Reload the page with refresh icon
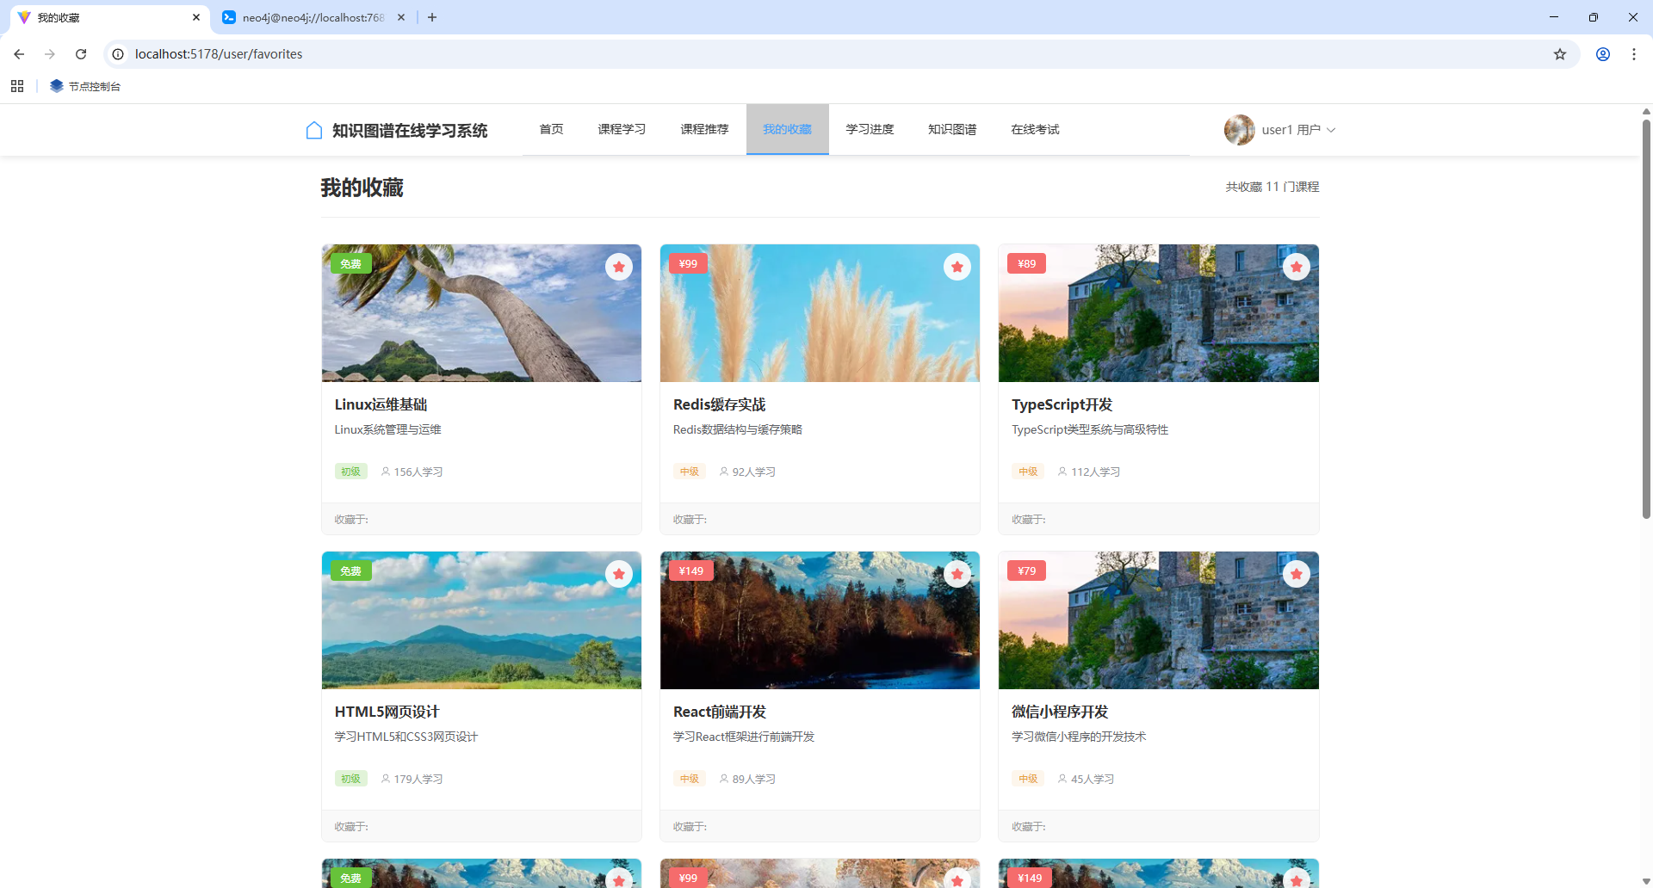The height and width of the screenshot is (888, 1653). (x=81, y=54)
